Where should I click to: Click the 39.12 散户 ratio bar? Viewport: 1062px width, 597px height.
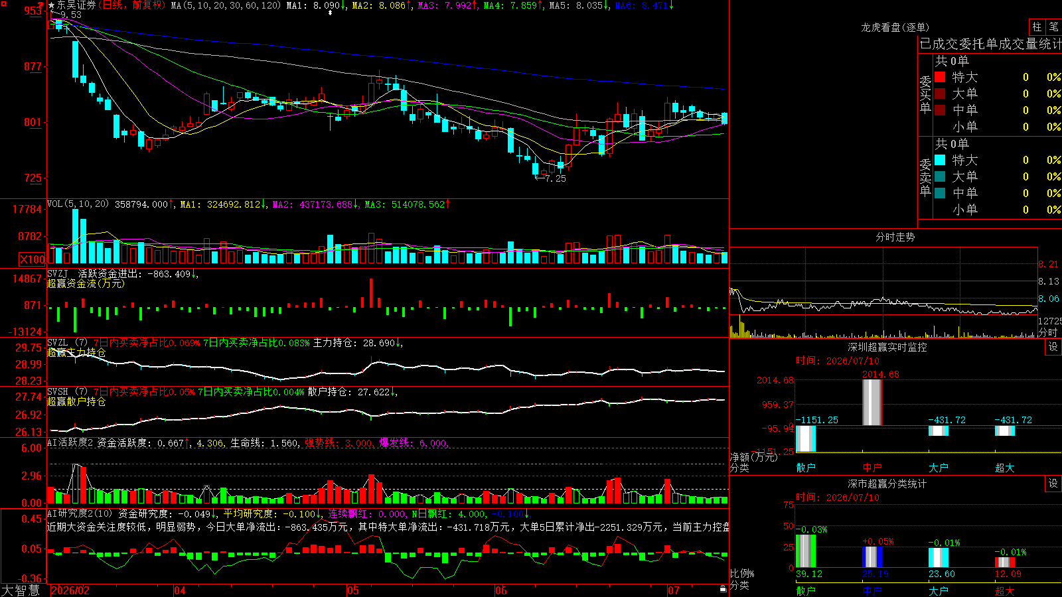806,551
